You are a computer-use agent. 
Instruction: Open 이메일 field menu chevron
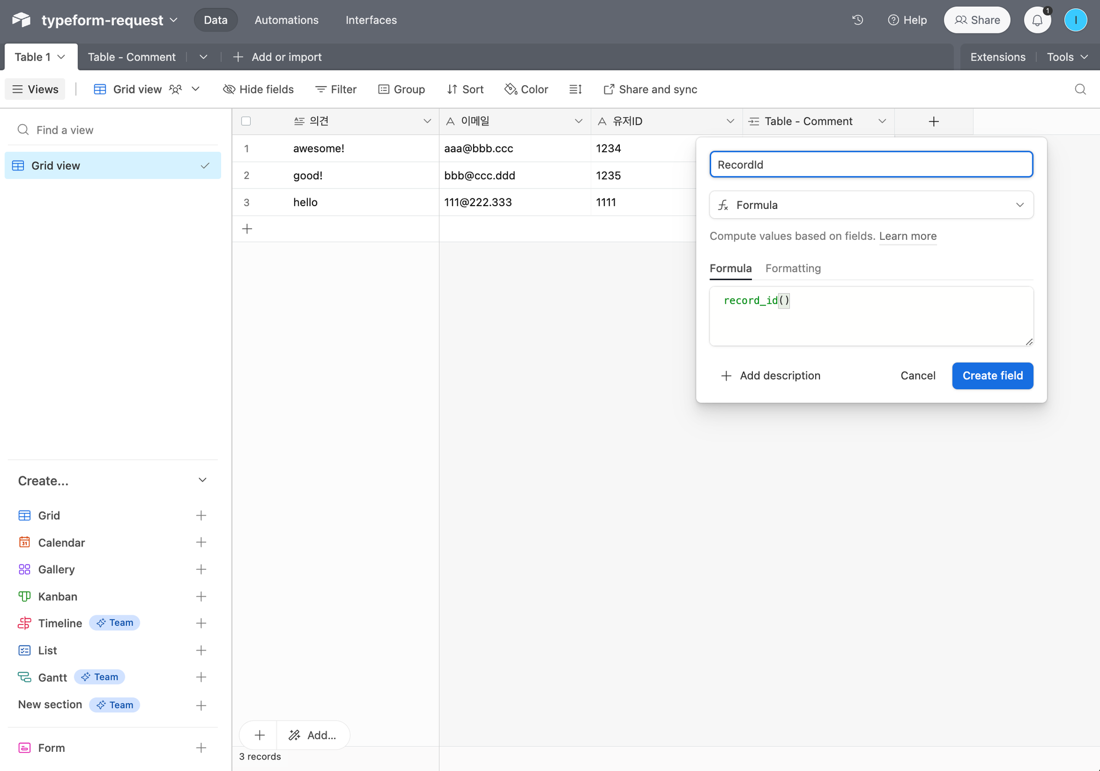tap(579, 122)
